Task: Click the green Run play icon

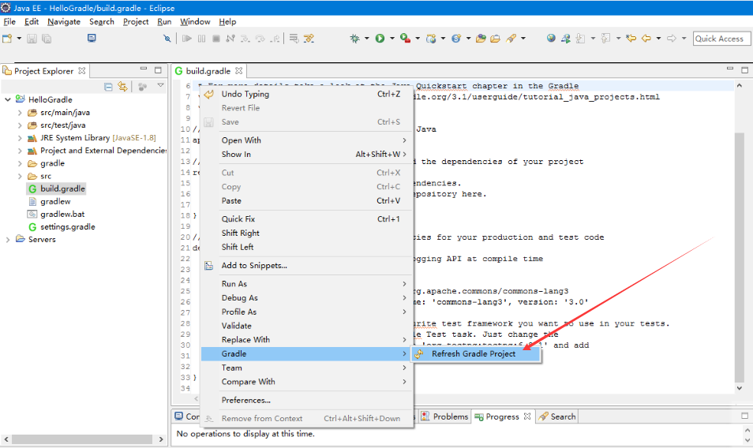Action: [380, 39]
